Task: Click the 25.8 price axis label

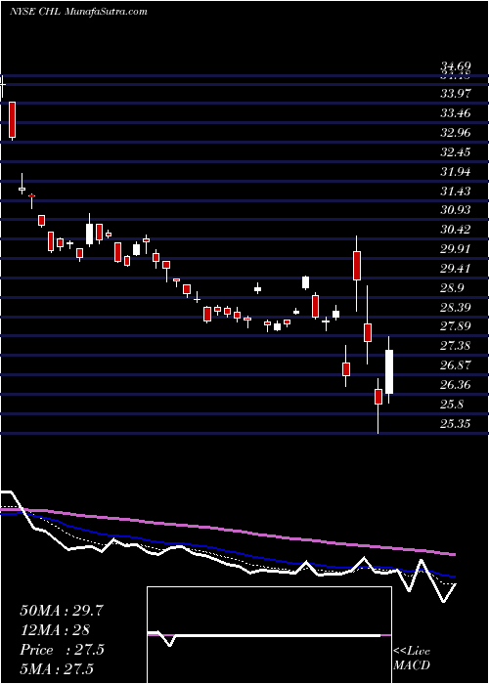Action: [453, 405]
